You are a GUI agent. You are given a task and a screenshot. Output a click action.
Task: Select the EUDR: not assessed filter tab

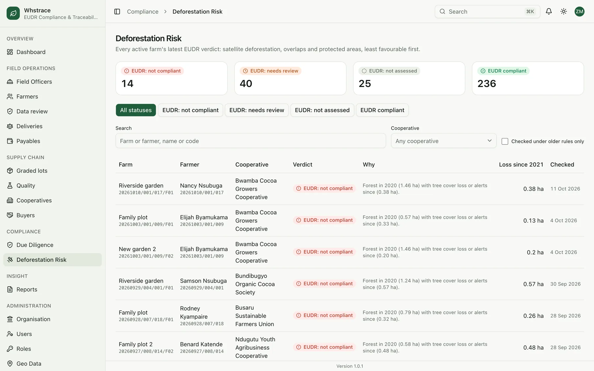[322, 110]
